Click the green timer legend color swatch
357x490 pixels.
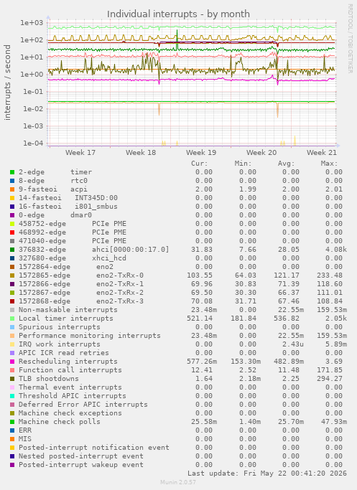12,172
